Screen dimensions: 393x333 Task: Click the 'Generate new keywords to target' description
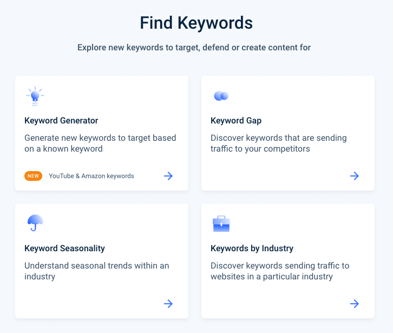pyautogui.click(x=100, y=143)
